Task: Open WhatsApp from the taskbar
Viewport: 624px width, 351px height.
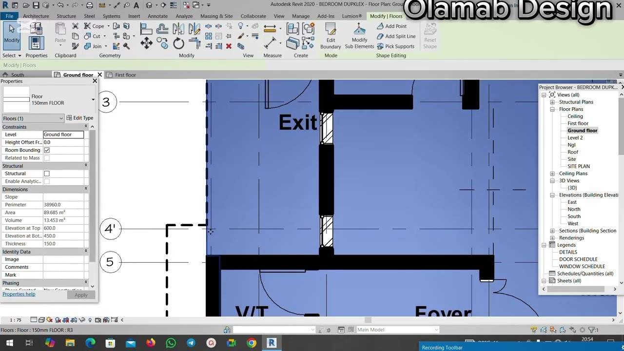Action: [171, 343]
